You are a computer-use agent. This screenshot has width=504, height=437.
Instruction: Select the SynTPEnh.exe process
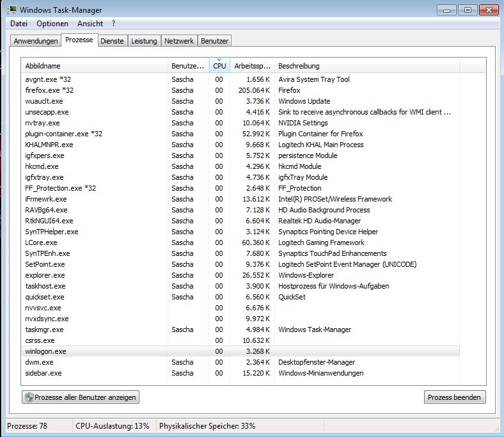pos(240,253)
